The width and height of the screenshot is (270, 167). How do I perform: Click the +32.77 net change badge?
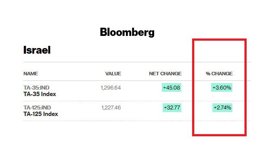coord(172,108)
